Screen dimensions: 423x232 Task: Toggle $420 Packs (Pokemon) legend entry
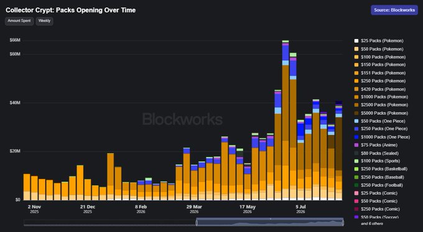380,89
